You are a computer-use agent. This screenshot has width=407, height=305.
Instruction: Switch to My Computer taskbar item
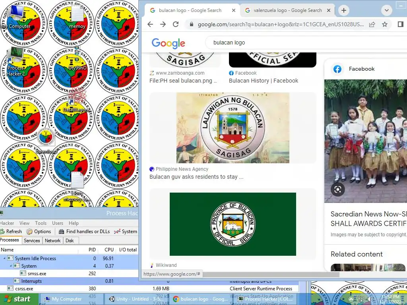pos(72,299)
